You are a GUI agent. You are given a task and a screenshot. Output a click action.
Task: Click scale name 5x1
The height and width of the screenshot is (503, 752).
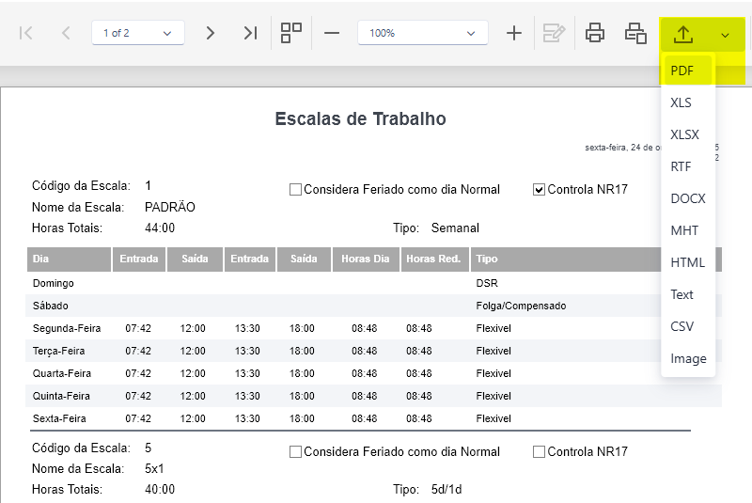[x=154, y=468]
